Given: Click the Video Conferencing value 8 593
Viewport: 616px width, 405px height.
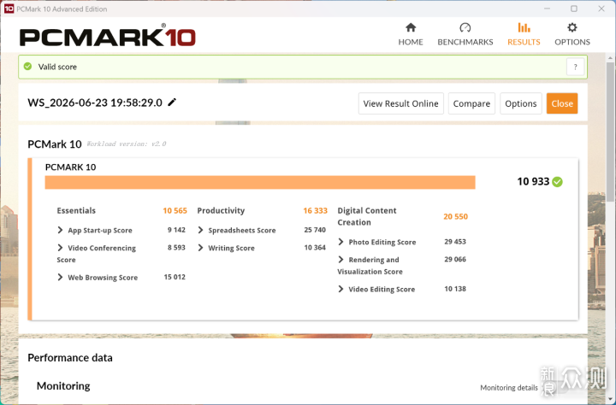Looking at the screenshot, I should coord(176,248).
